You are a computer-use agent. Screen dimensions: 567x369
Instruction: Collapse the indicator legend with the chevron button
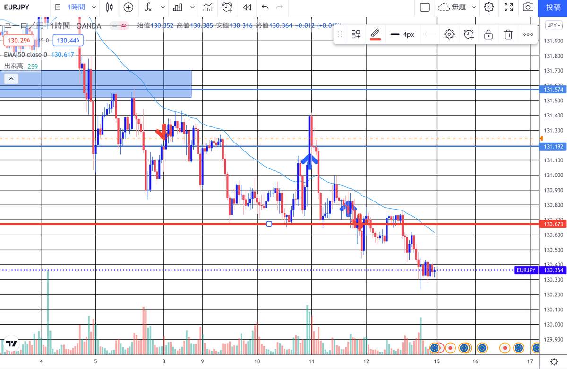point(11,79)
